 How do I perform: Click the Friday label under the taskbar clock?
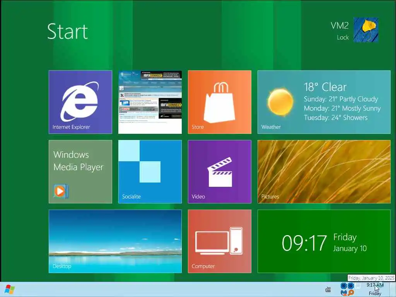pyautogui.click(x=375, y=294)
